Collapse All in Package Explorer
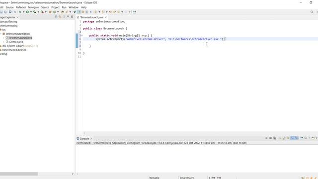Screen dimensions: 318x179 (x=56, y=17)
